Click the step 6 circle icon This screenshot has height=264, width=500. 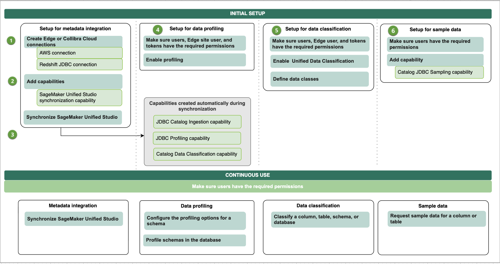click(393, 31)
